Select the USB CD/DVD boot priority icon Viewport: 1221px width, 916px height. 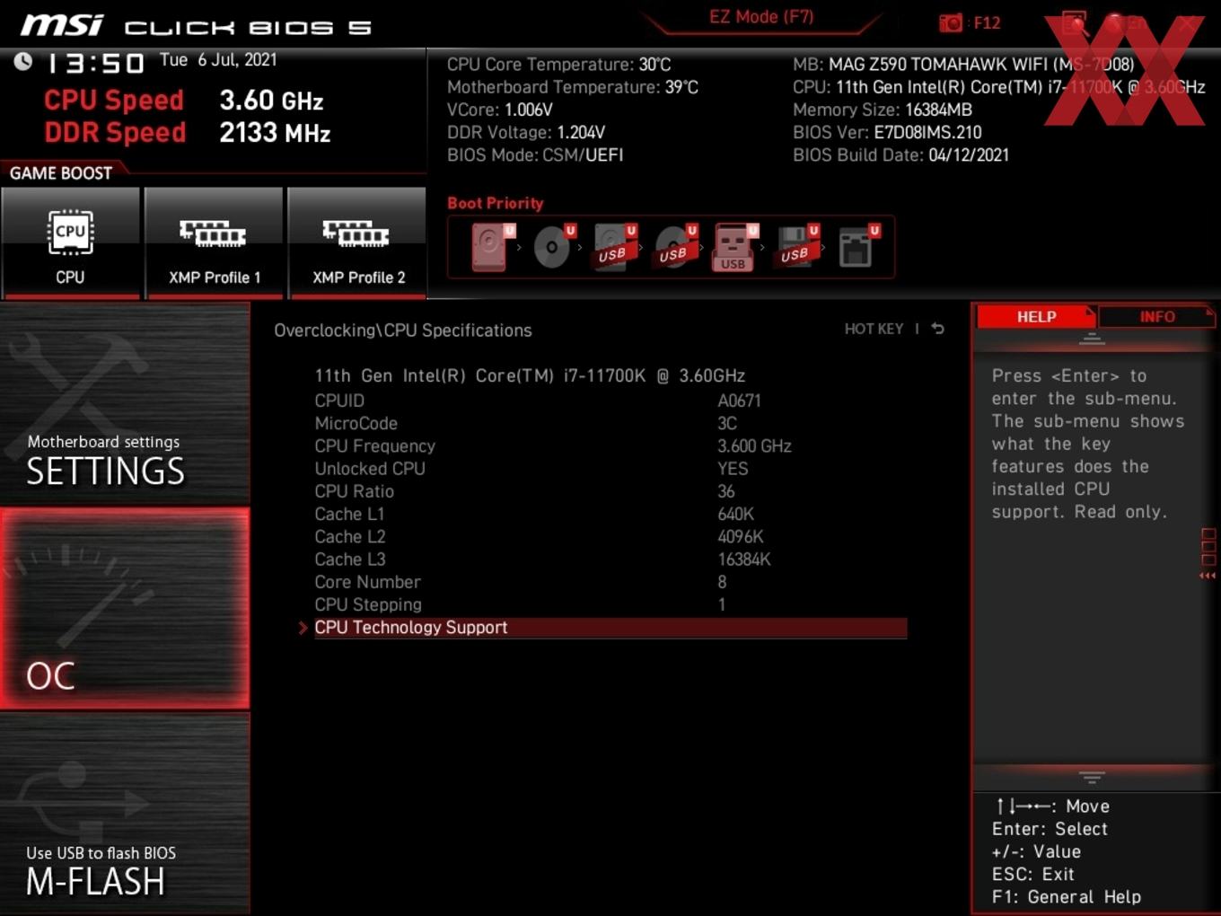[675, 247]
